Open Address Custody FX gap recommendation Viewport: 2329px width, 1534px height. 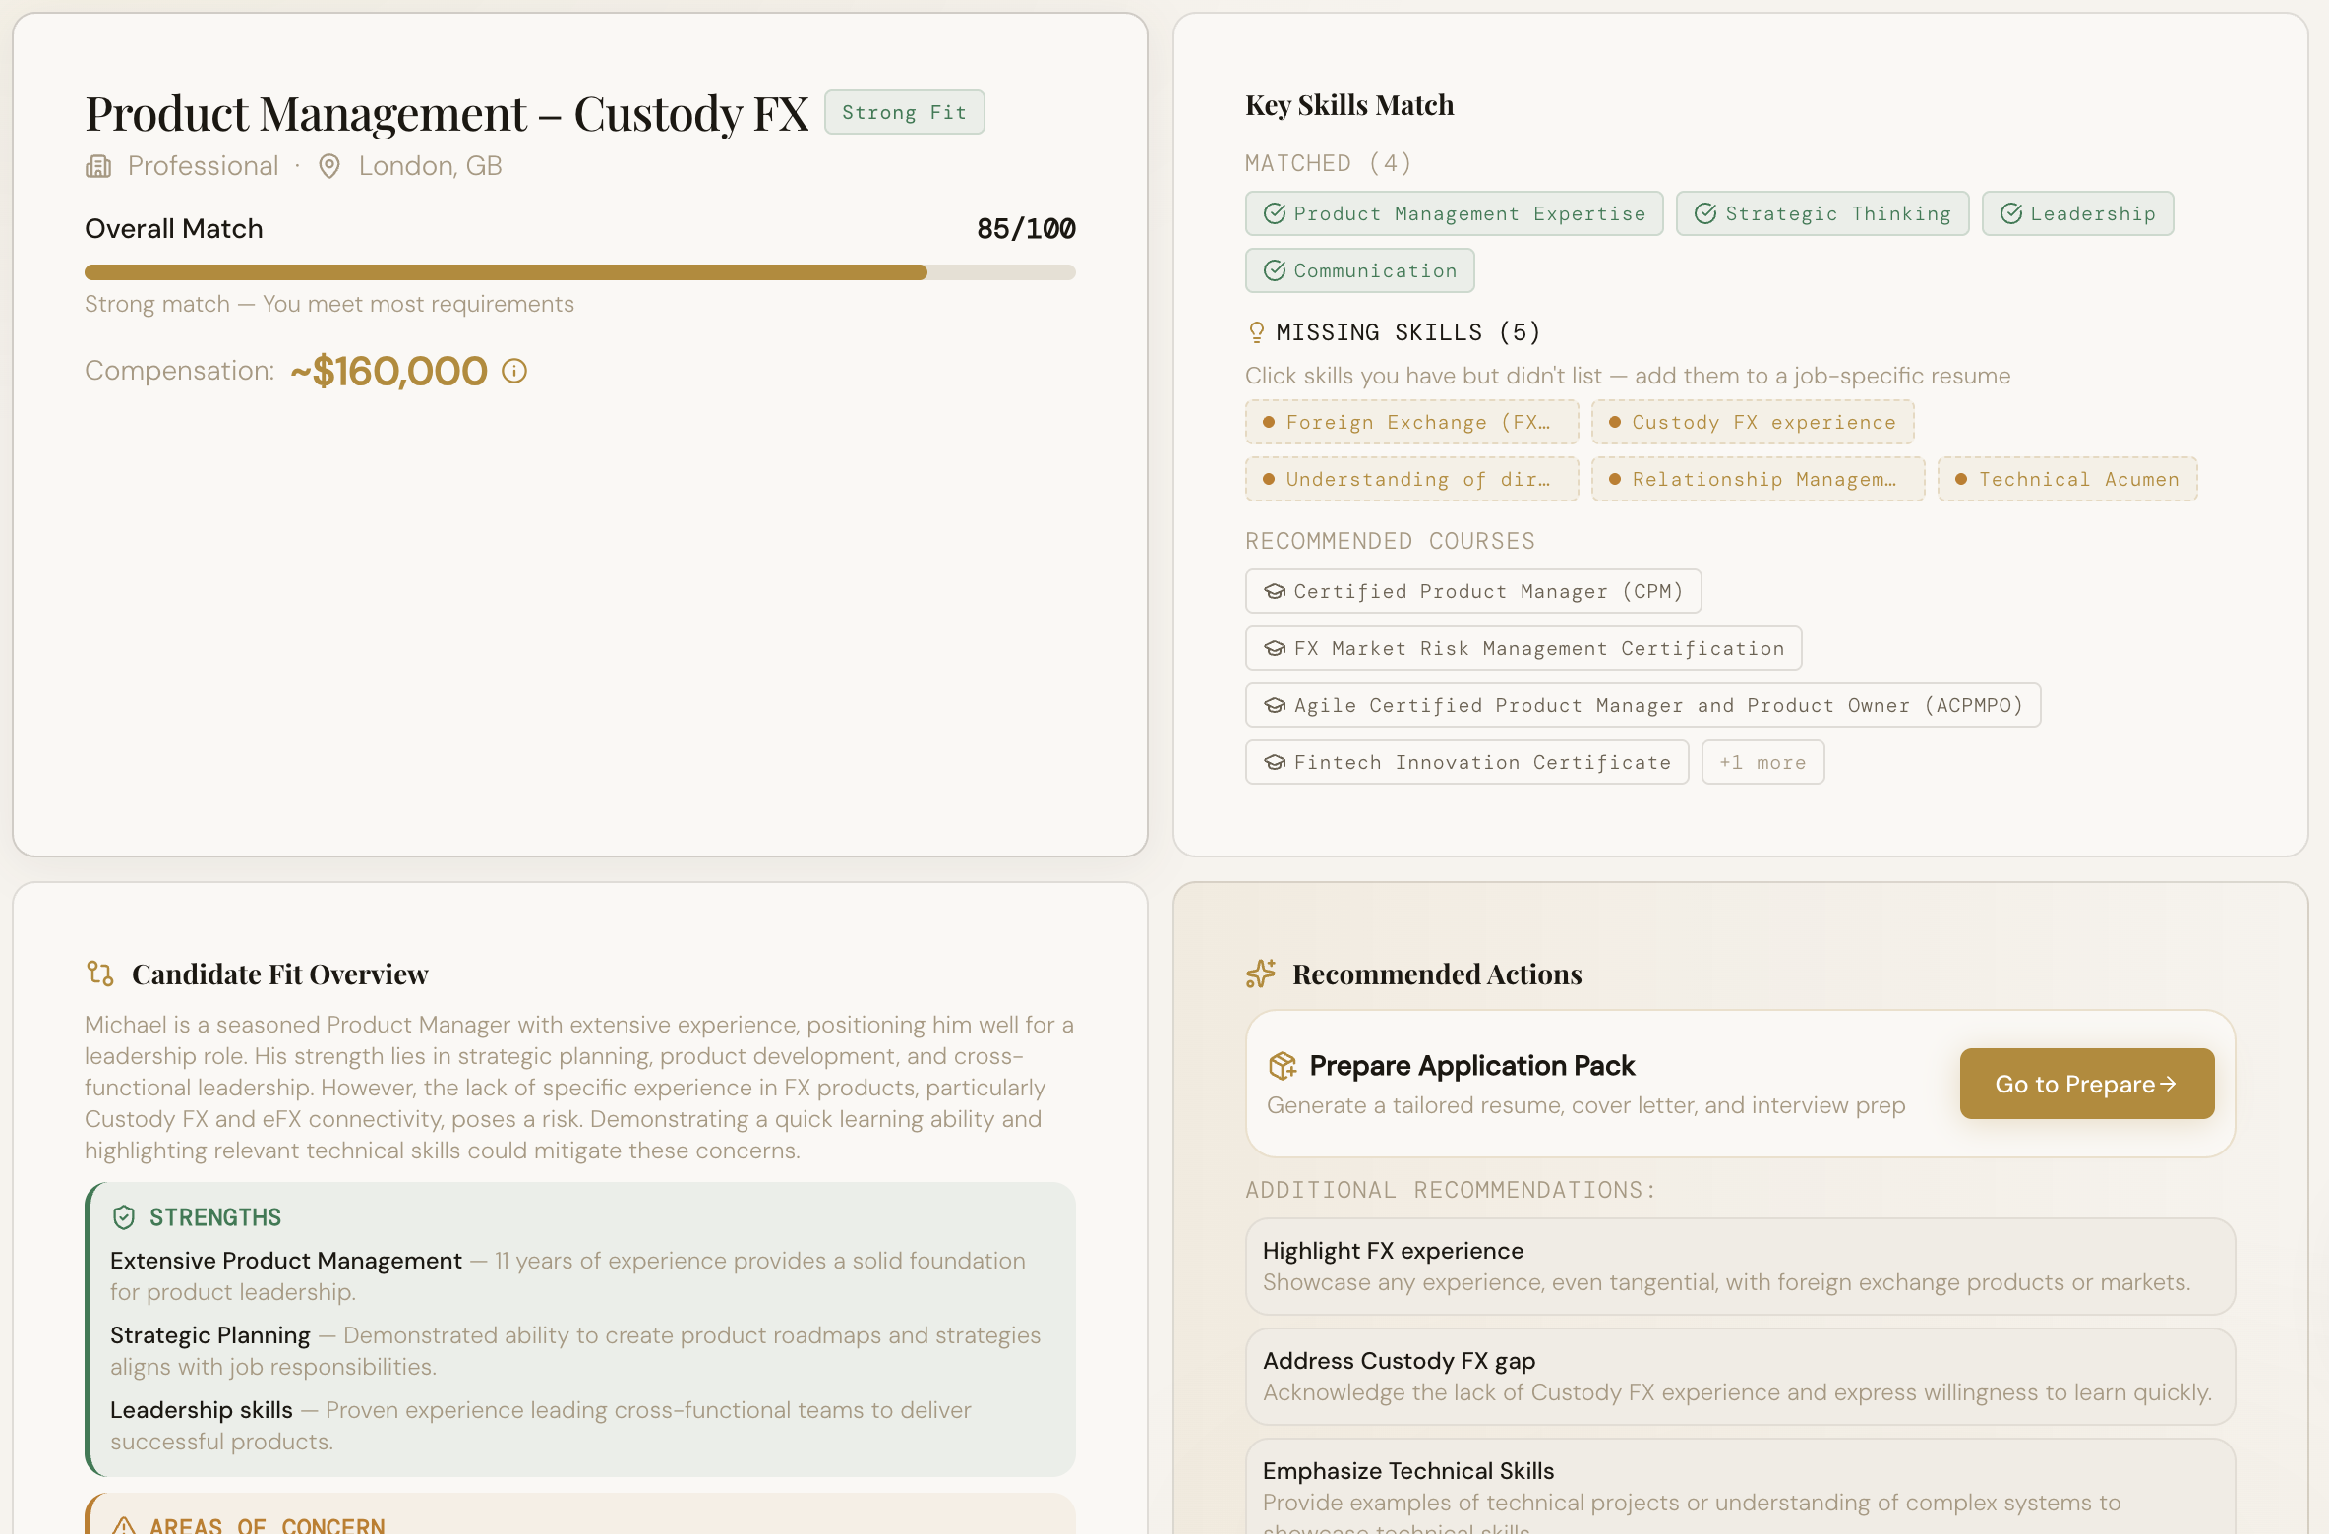click(1740, 1377)
